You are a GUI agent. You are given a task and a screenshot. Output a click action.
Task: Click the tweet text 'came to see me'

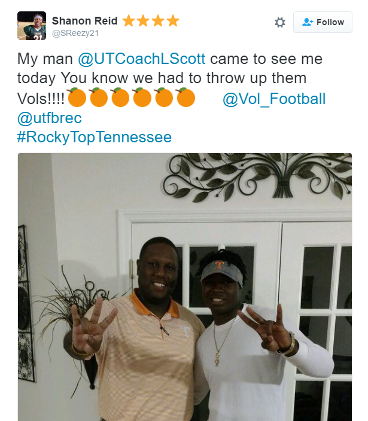coord(266,59)
